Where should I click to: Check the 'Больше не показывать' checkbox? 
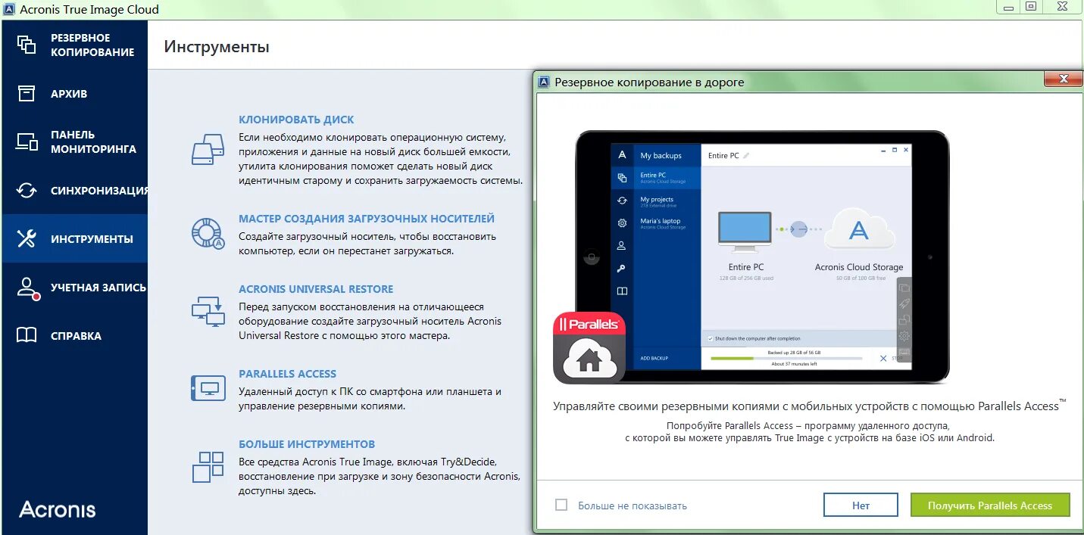click(561, 505)
